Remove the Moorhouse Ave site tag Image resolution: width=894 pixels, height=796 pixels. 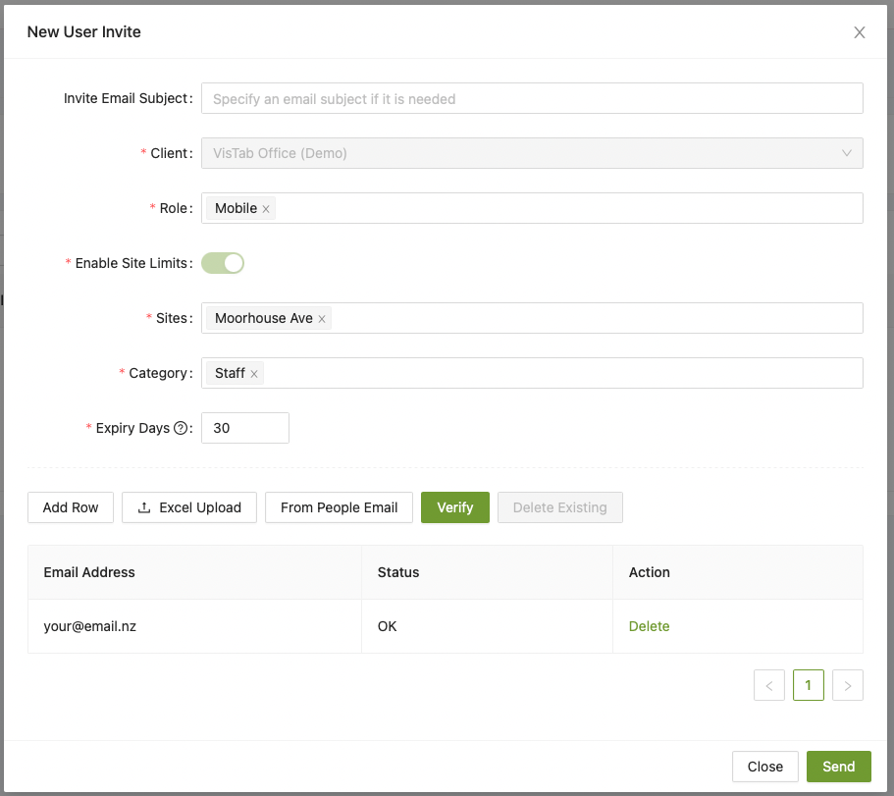pyautogui.click(x=322, y=319)
